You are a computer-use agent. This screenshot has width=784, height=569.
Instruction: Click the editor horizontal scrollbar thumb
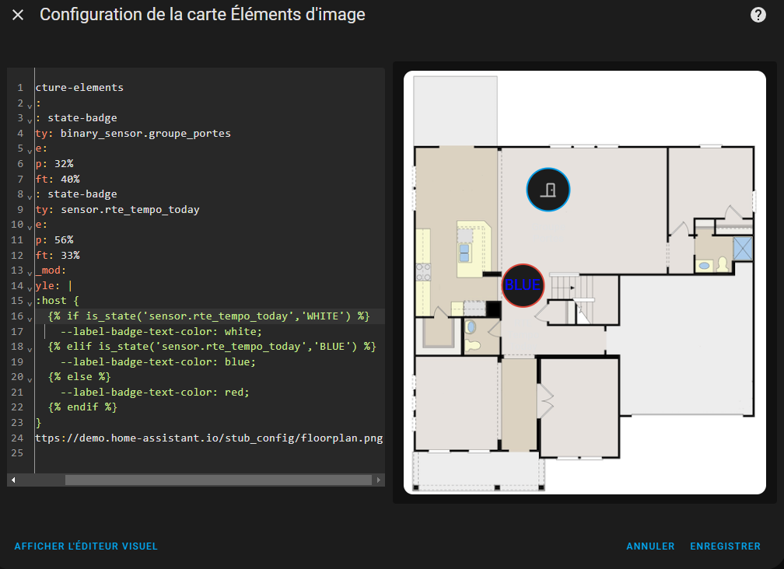218,480
